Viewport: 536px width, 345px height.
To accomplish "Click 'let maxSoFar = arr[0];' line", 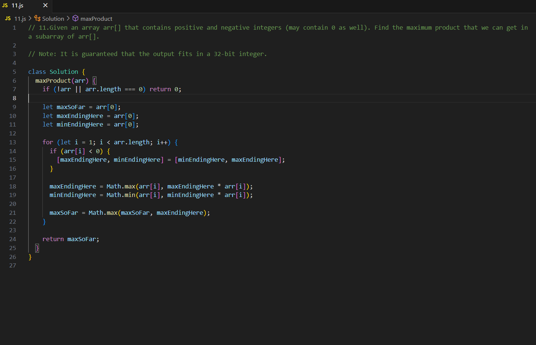I will (82, 107).
